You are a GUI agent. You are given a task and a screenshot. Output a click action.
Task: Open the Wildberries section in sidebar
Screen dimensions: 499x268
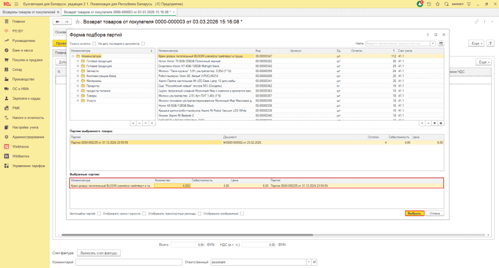click(x=21, y=156)
